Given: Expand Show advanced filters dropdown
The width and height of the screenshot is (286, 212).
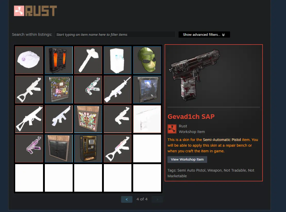Looking at the screenshot, I should tap(204, 35).
